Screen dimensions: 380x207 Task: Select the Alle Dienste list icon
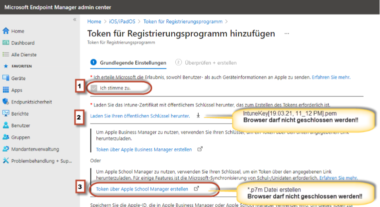click(6, 54)
